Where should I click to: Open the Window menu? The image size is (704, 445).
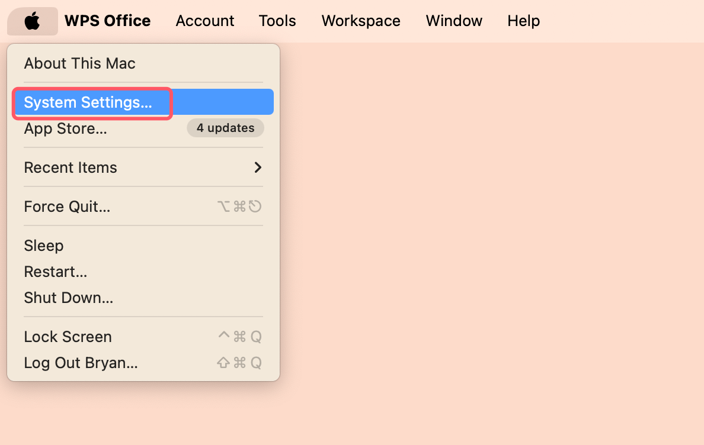(454, 21)
